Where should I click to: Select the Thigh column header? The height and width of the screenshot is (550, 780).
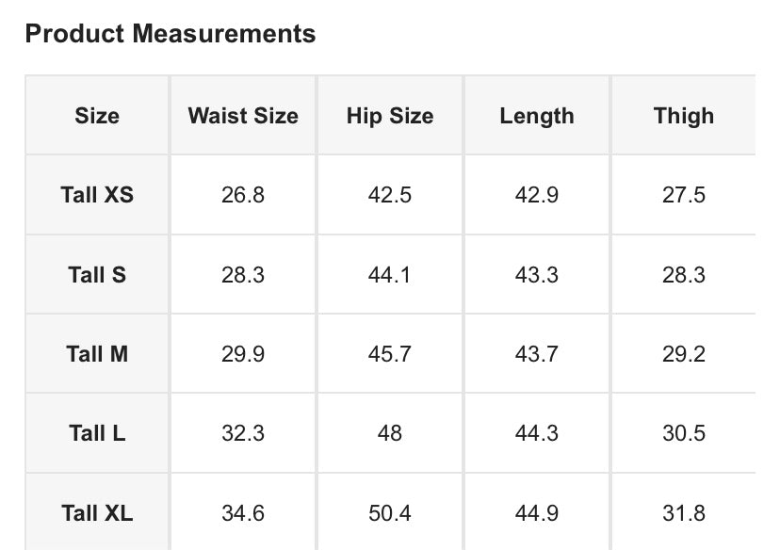pyautogui.click(x=684, y=116)
